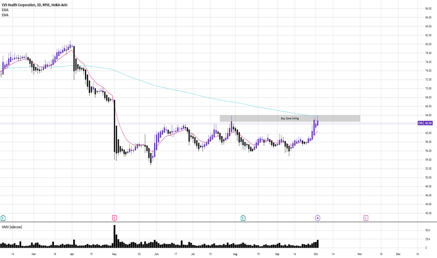Screen dimensions: 437x258
Task: Click the 56.00 price axis label
Action: [x=428, y=151]
